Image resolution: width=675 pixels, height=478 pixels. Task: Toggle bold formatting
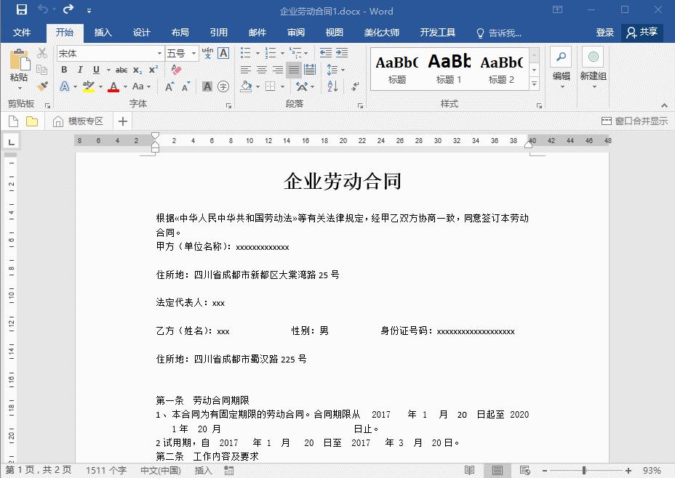click(65, 68)
